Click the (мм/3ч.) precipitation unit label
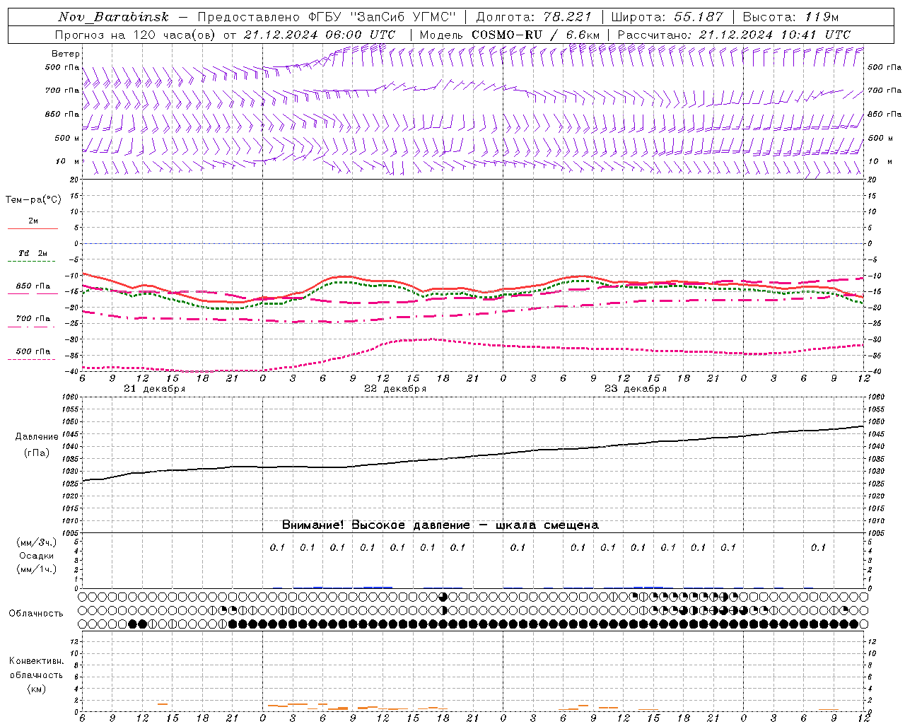The image size is (905, 724). [x=37, y=542]
